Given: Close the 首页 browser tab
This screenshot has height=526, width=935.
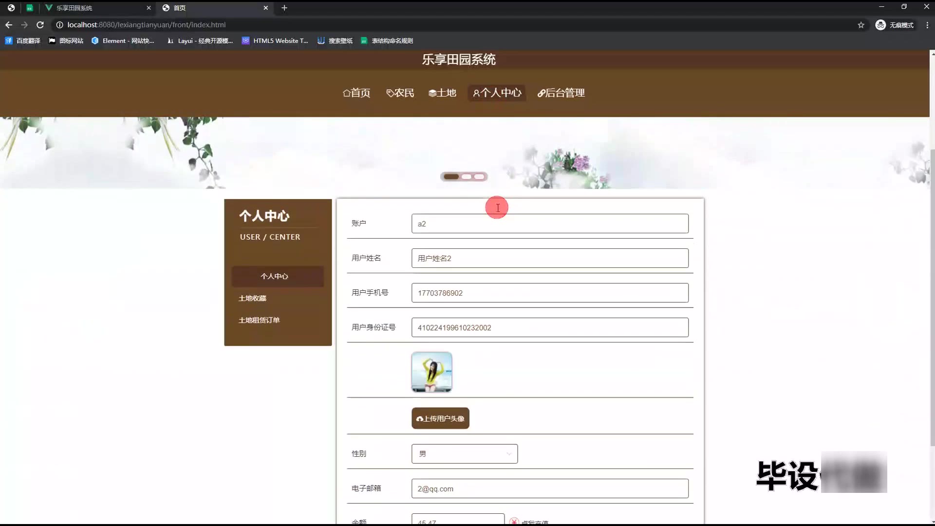Looking at the screenshot, I should click(265, 8).
